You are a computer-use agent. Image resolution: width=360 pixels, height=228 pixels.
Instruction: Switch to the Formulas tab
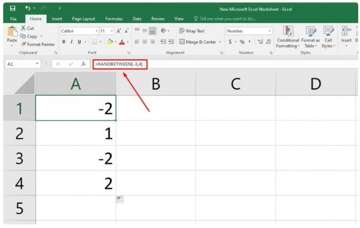tap(114, 19)
